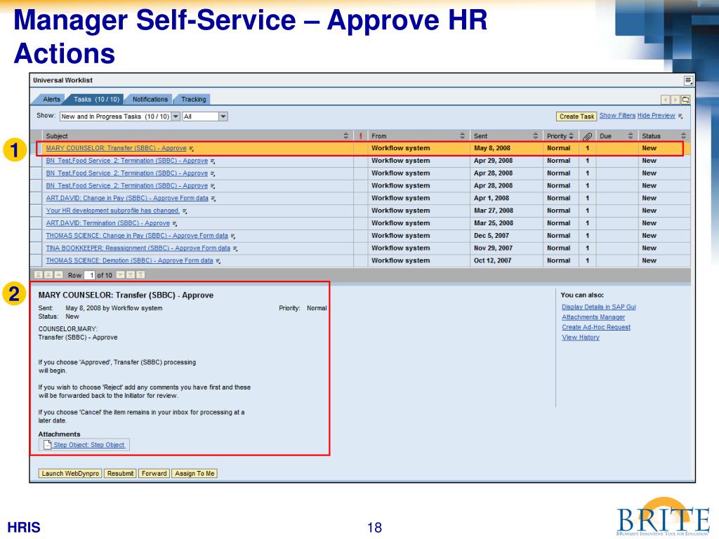Click the page-up pager icon
Image resolution: width=719 pixels, height=539 pixels.
[48, 274]
